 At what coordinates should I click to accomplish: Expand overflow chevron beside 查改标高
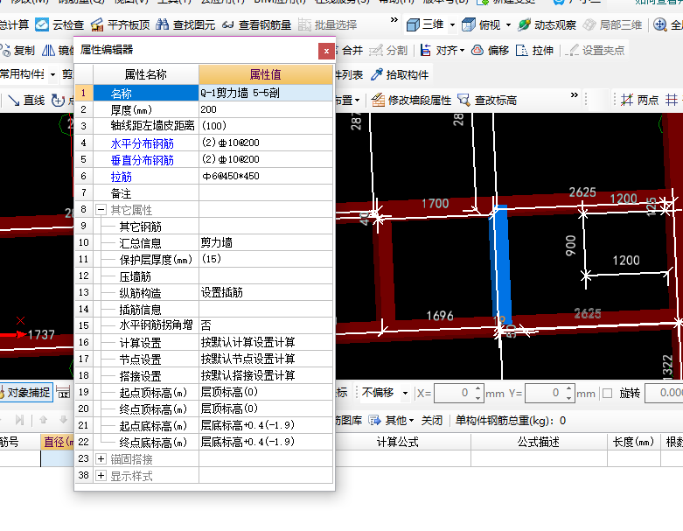point(575,95)
